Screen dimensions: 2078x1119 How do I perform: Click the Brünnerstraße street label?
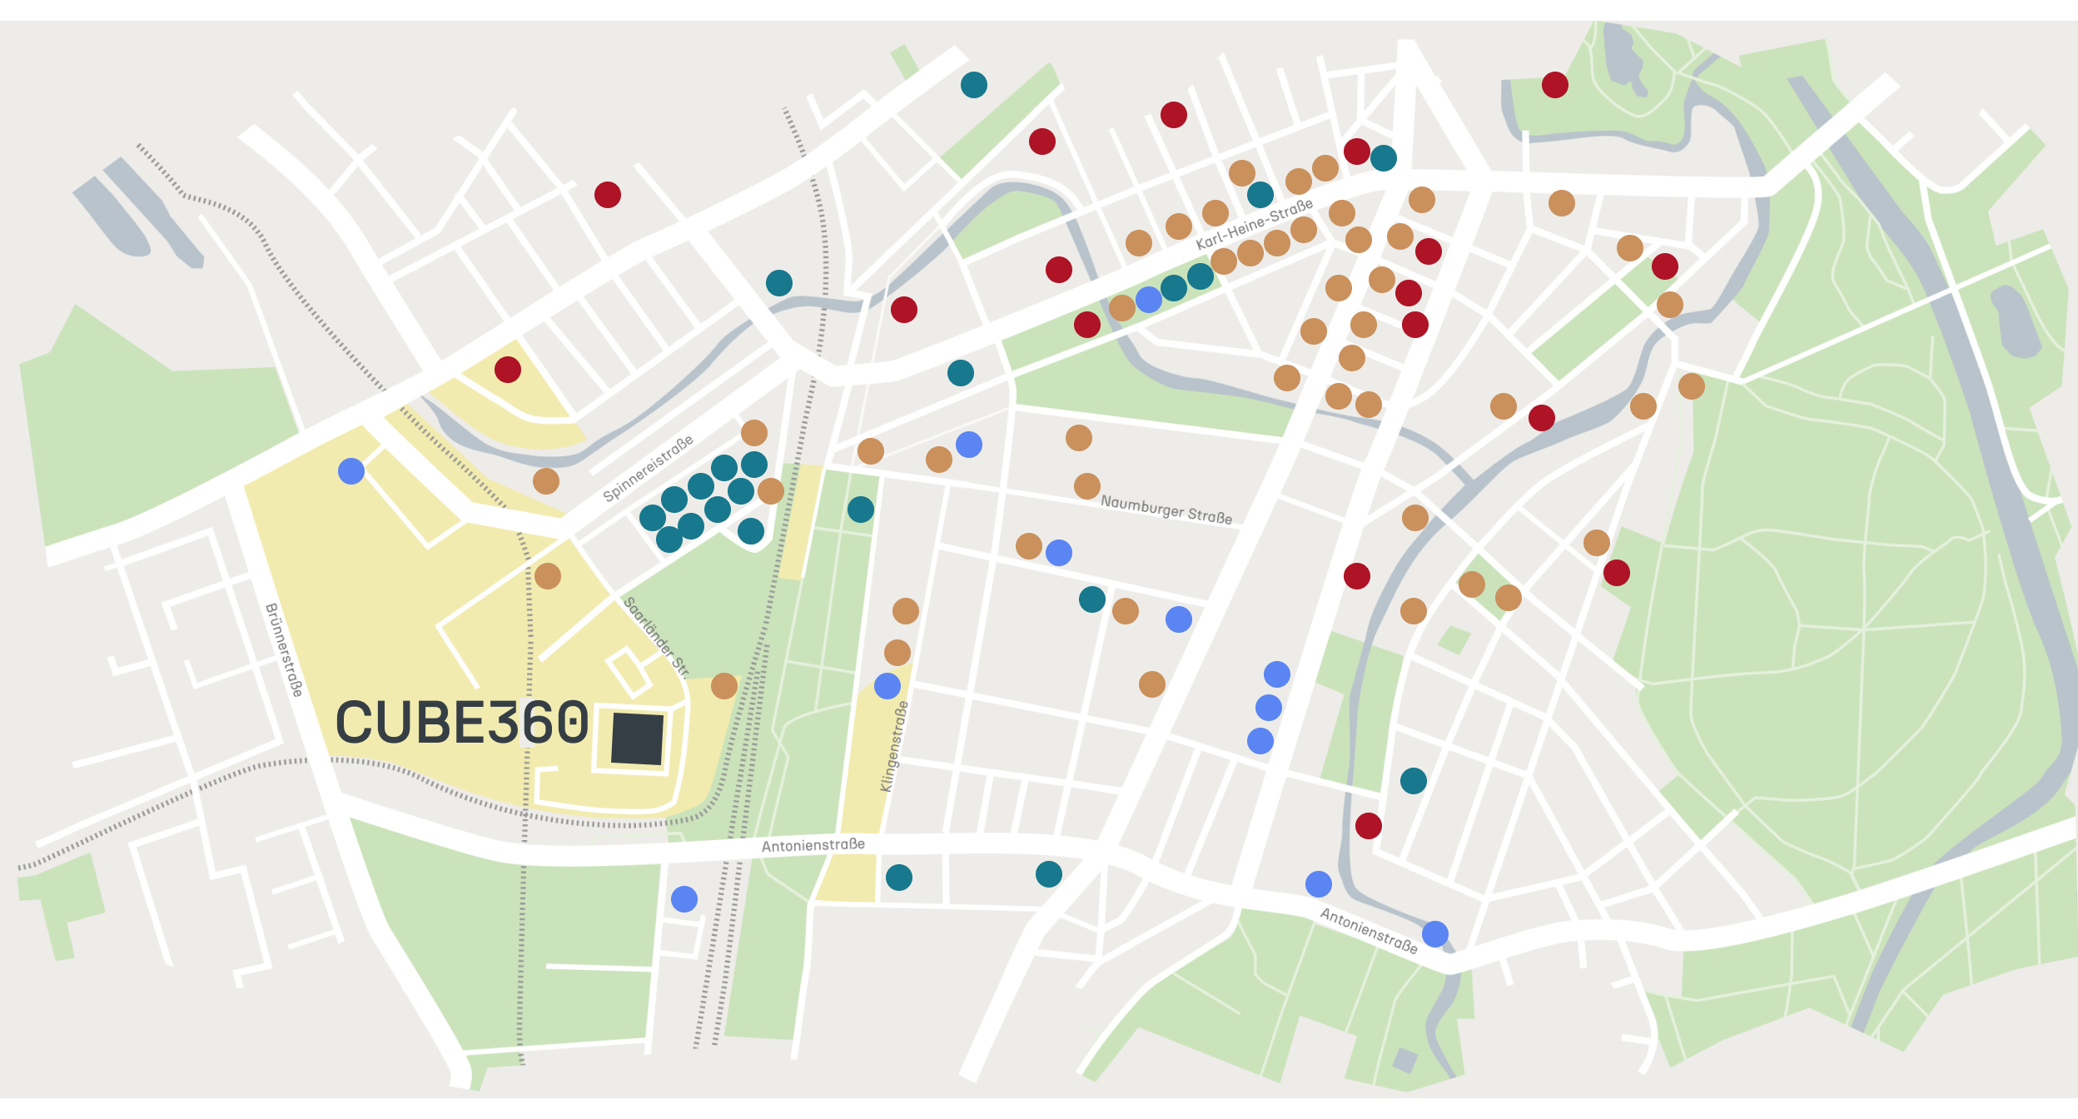pyautogui.click(x=284, y=649)
